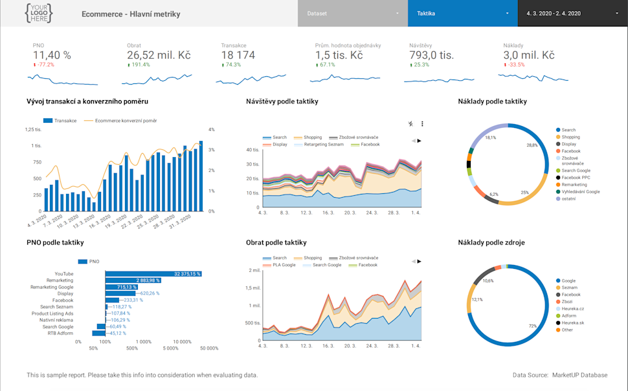Click Ecommerce konverzní poměr legend item

click(x=120, y=120)
